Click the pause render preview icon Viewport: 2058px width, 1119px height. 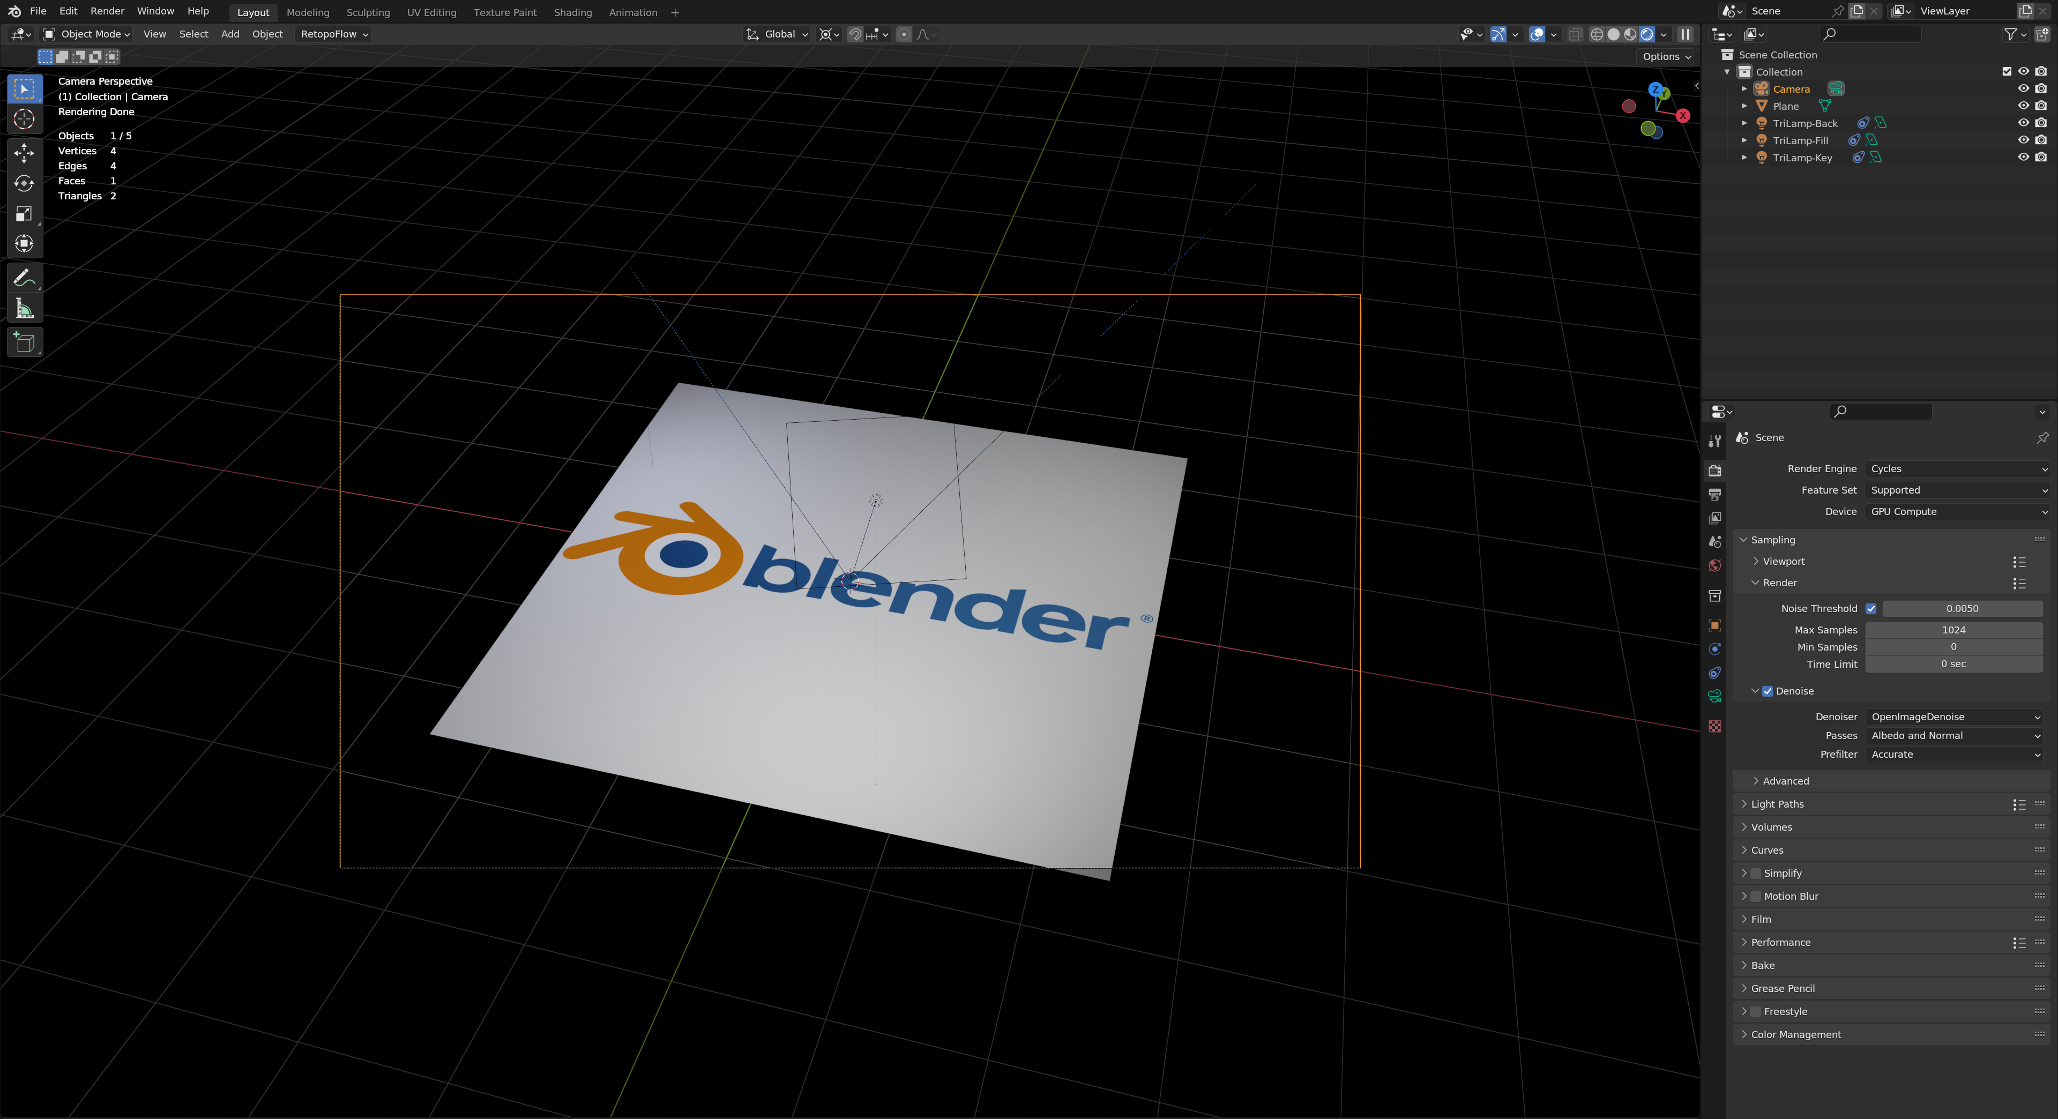[x=1685, y=34]
